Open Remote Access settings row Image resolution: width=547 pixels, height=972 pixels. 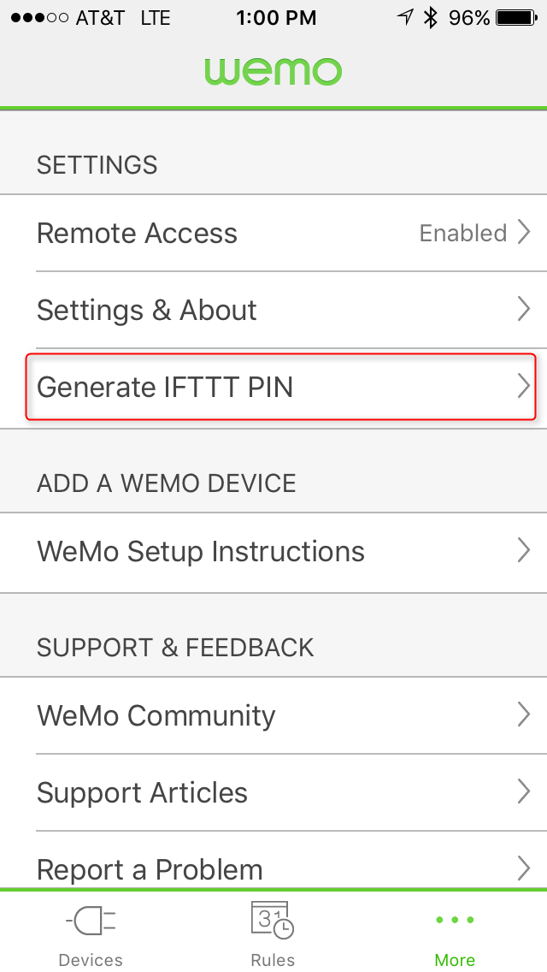pos(273,233)
